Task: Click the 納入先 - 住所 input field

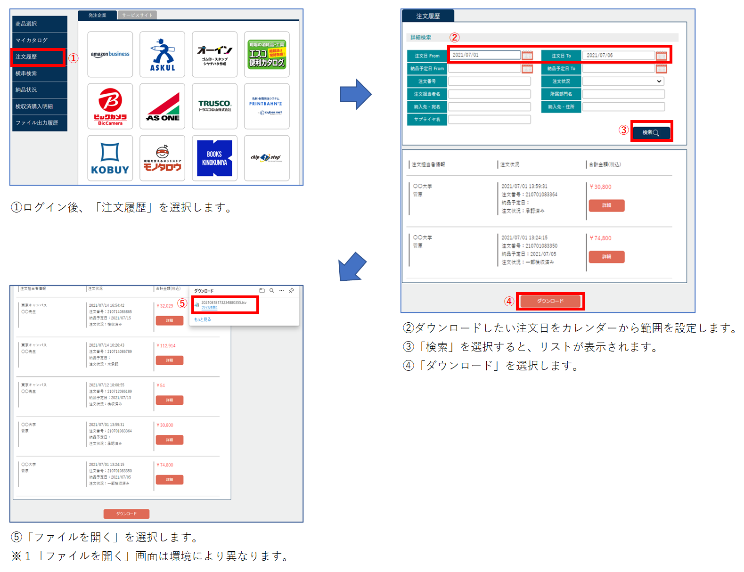Action: tap(624, 107)
